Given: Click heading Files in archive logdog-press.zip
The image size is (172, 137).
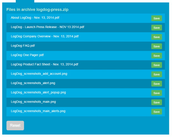Looking at the screenshot, I should [x=37, y=9].
